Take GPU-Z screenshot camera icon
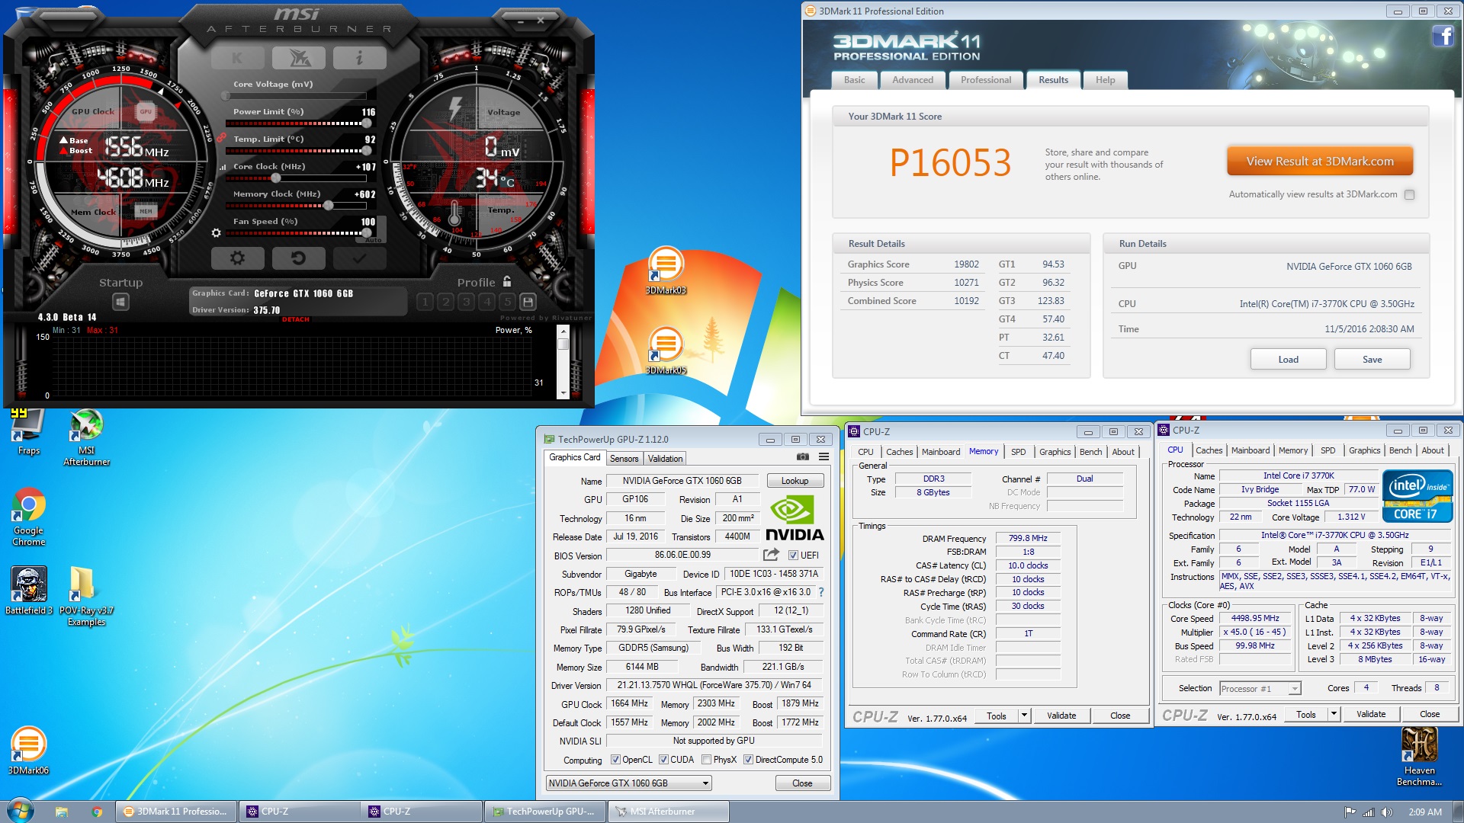 pyautogui.click(x=803, y=457)
